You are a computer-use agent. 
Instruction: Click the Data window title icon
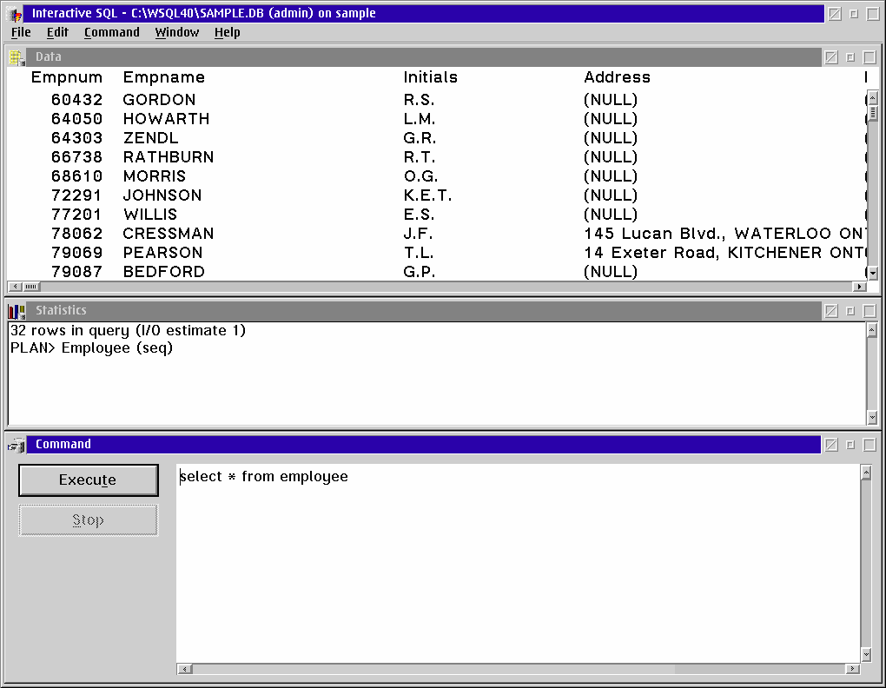[x=17, y=57]
